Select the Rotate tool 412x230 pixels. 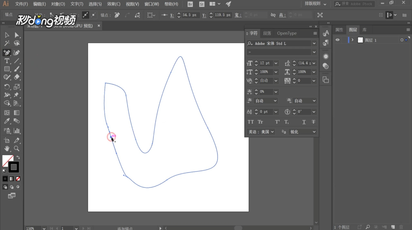(x=7, y=87)
